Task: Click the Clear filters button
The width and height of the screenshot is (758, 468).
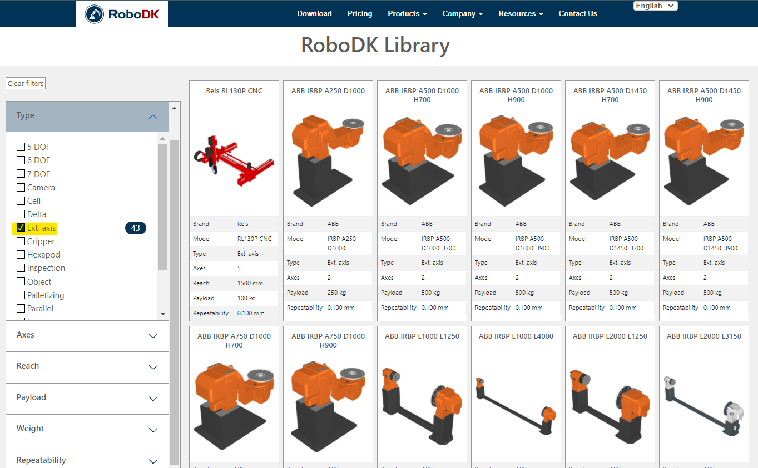Action: point(26,83)
